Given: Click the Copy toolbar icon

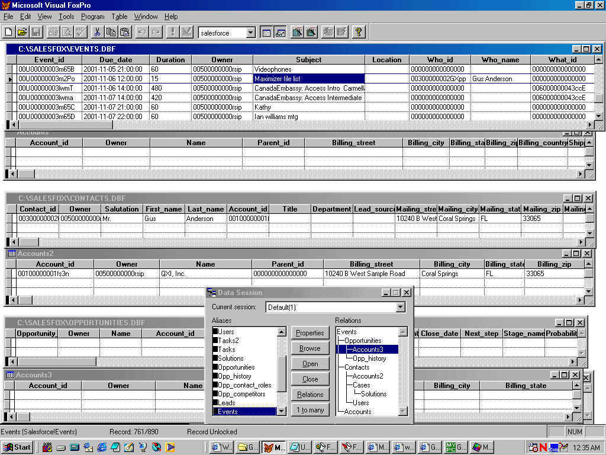Looking at the screenshot, I should point(111,32).
